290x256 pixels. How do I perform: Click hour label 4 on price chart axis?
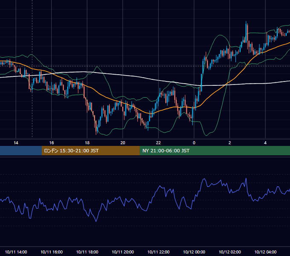tap(265, 143)
